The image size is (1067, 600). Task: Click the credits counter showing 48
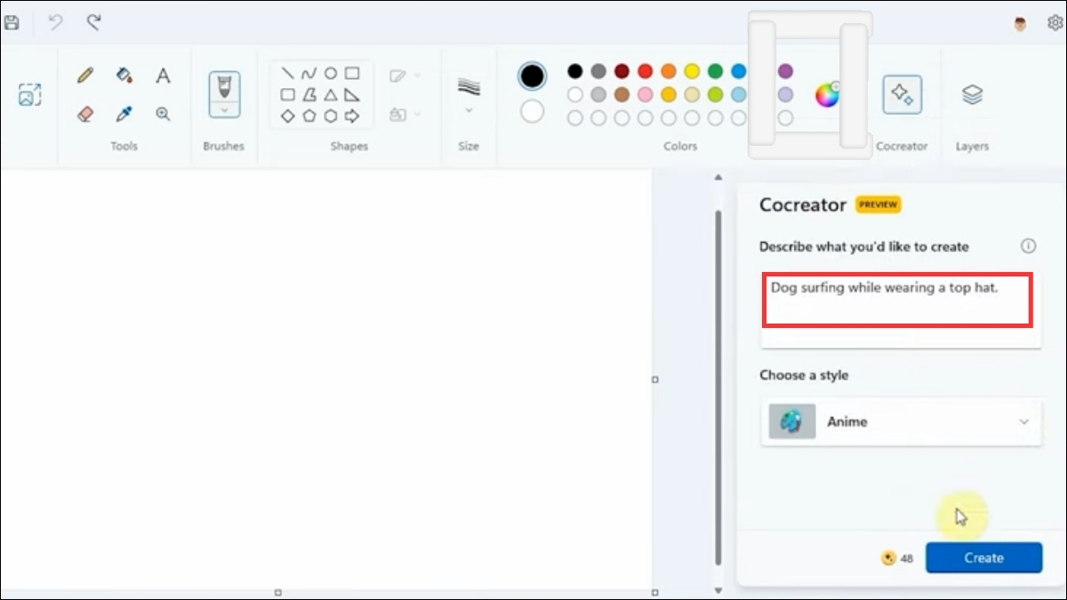[x=897, y=558]
